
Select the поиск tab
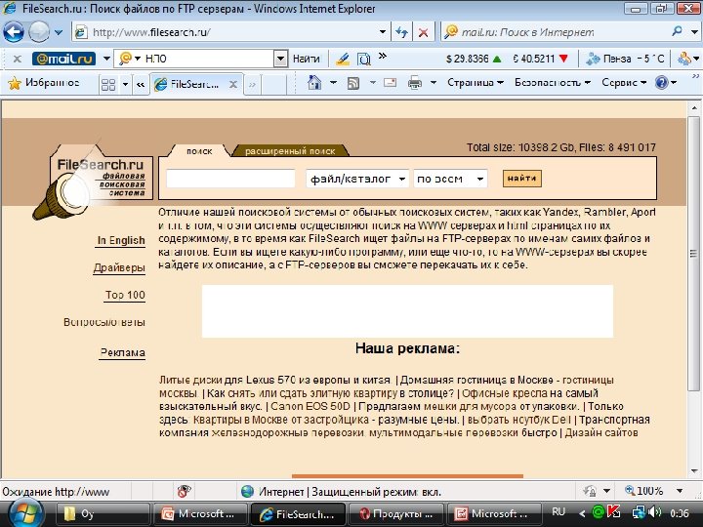tap(199, 151)
